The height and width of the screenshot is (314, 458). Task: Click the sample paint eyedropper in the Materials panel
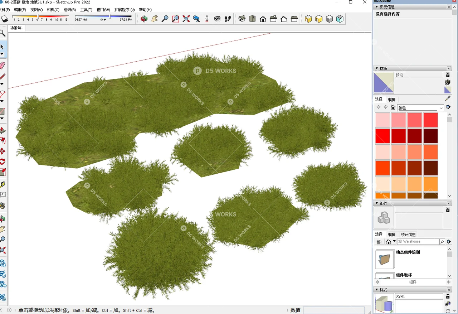tap(447, 98)
